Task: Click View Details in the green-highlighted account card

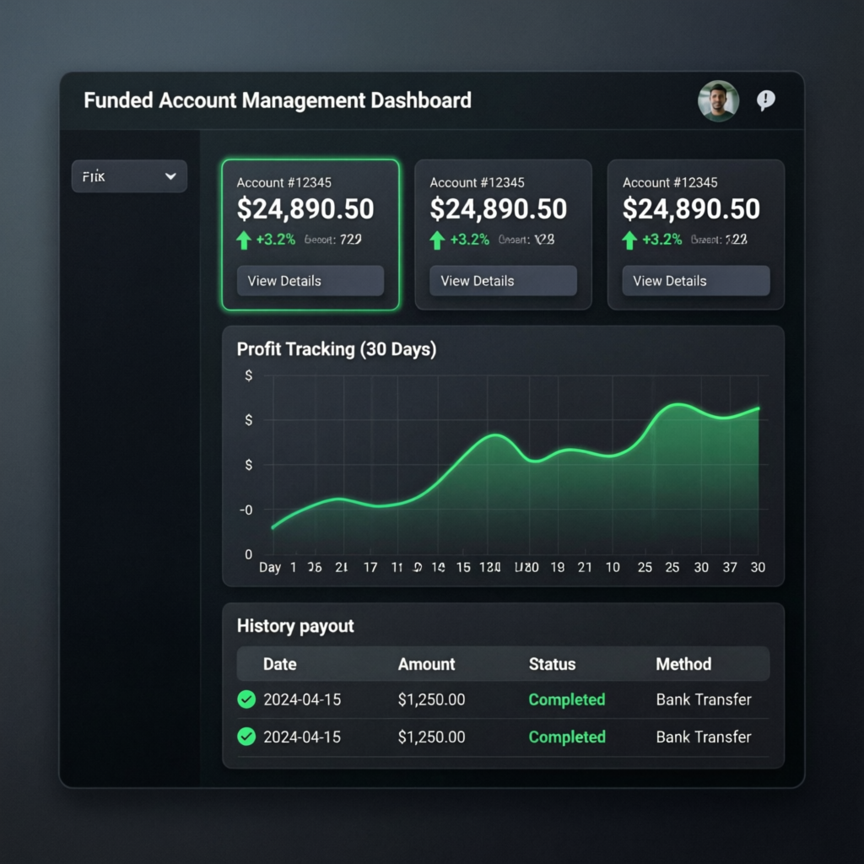Action: (x=310, y=281)
